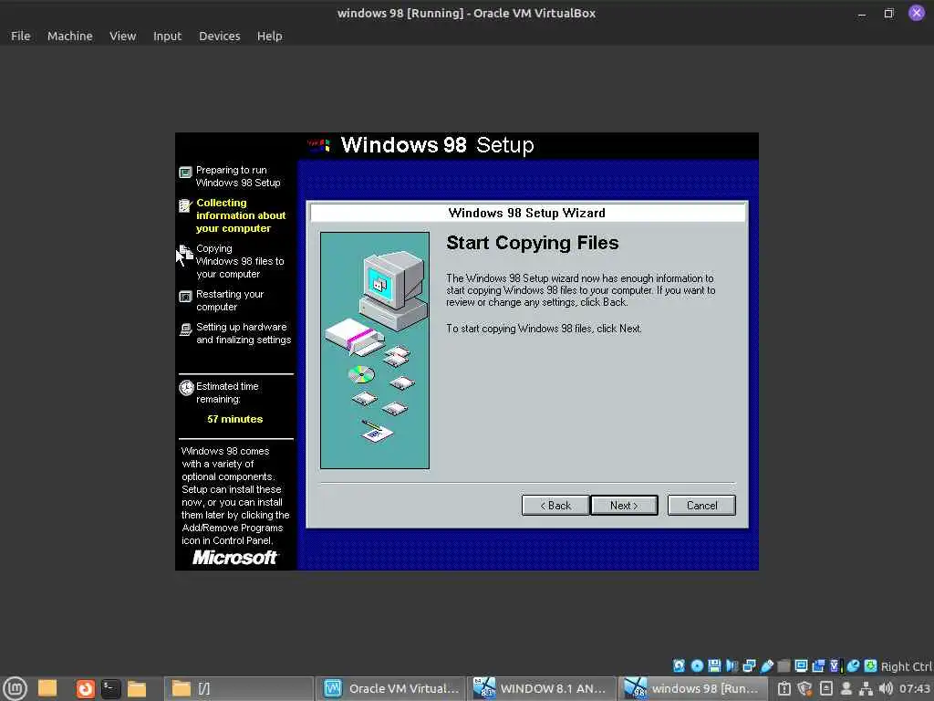Click the estimated time clock icon
The height and width of the screenshot is (701, 934).
click(x=186, y=388)
